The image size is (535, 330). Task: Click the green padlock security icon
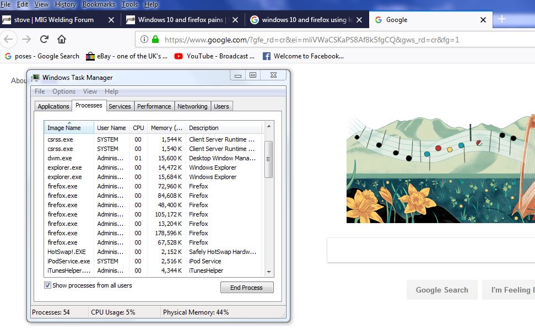pos(155,40)
